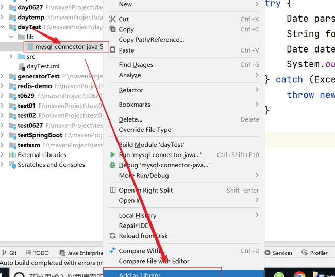Click the Services icon in the bottom bar
The width and height of the screenshot is (335, 277).
click(x=267, y=253)
